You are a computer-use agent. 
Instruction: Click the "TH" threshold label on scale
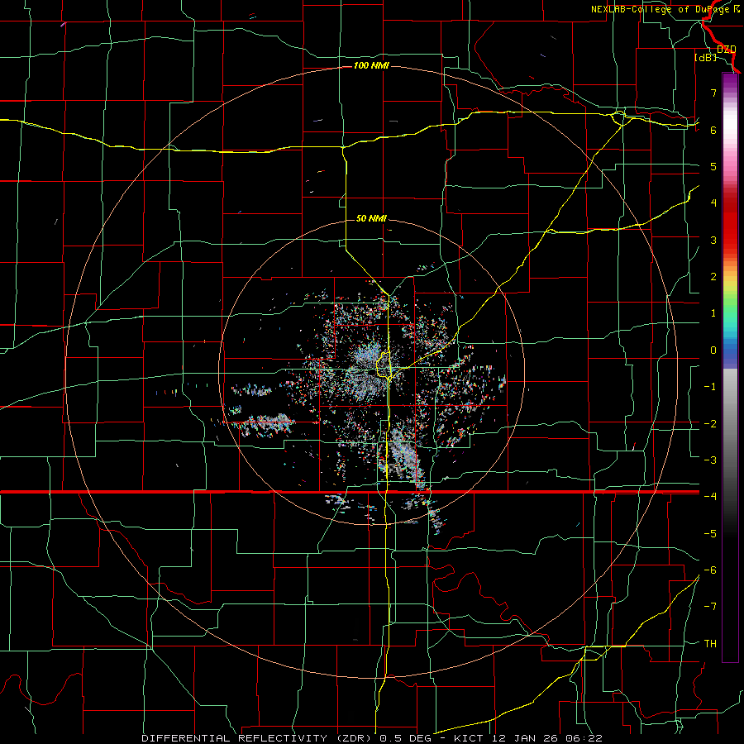[710, 643]
